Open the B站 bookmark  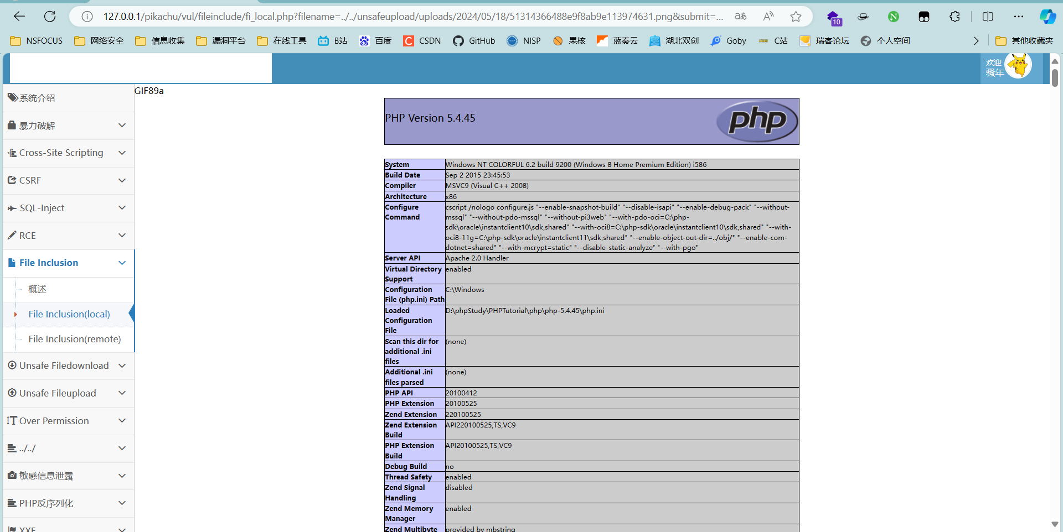[x=333, y=41]
